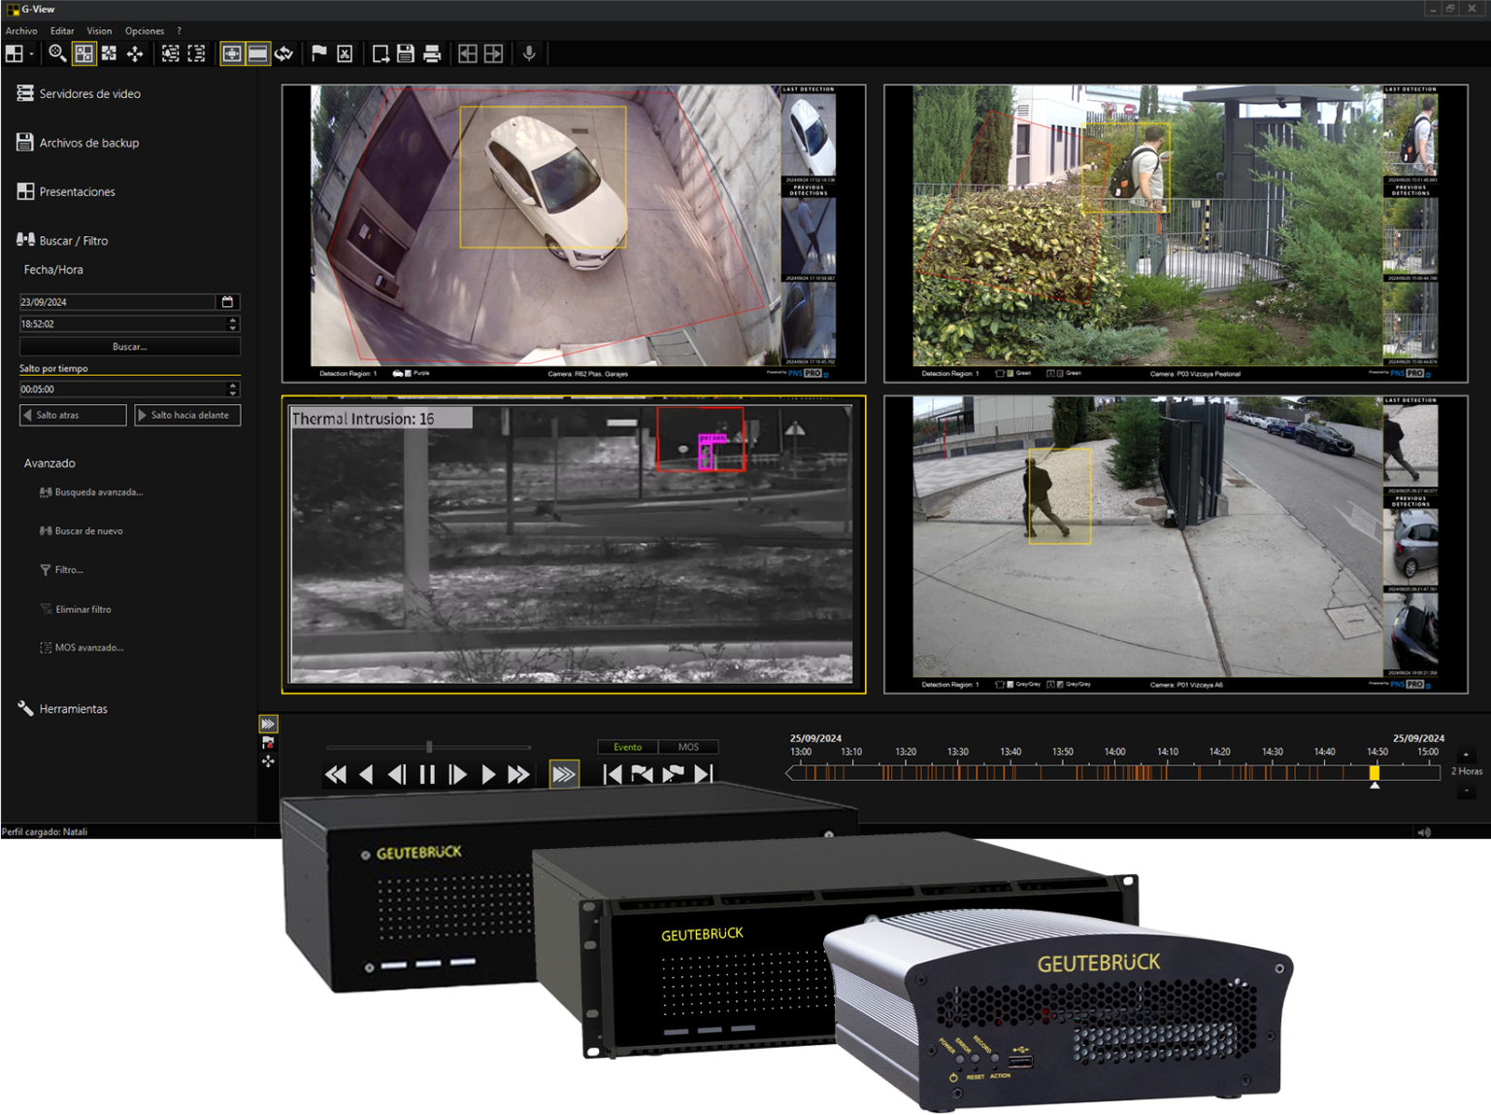Click the microphone icon in toolbar
Viewport: 1491px width, 1115px height.
tap(529, 53)
